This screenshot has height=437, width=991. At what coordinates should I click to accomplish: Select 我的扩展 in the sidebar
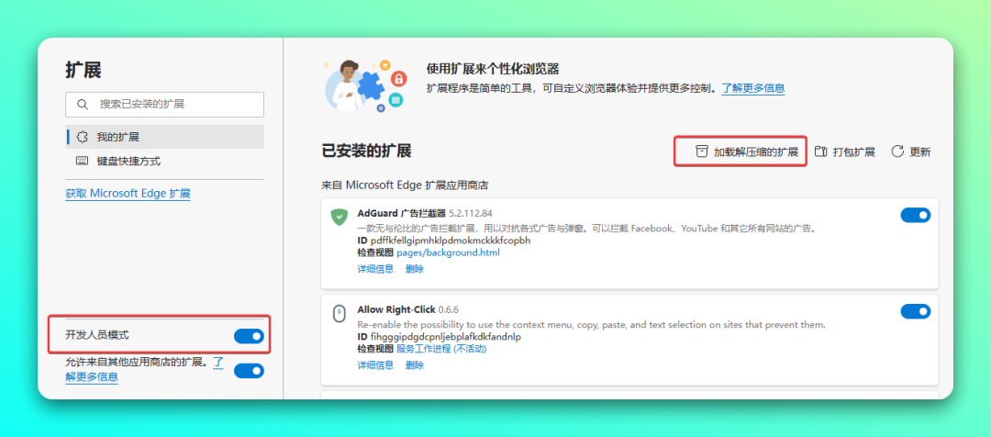click(117, 137)
